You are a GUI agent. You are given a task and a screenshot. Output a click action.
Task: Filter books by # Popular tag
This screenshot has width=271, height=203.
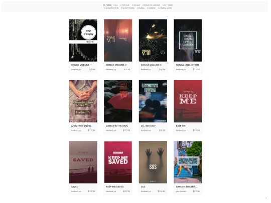coord(125,5)
